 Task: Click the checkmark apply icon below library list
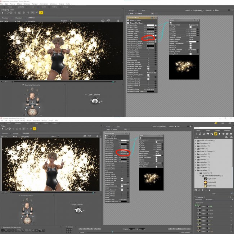click(x=199, y=190)
